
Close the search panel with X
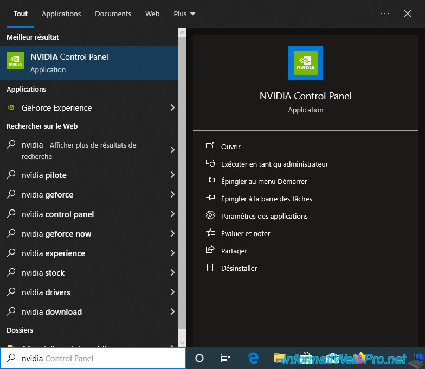[x=408, y=14]
